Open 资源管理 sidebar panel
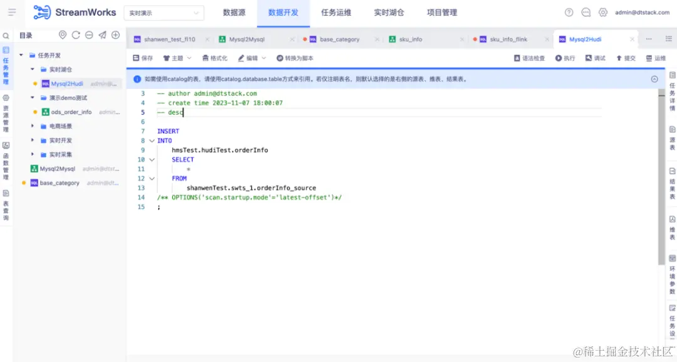Viewport: 677px width, 362px height. point(6,113)
